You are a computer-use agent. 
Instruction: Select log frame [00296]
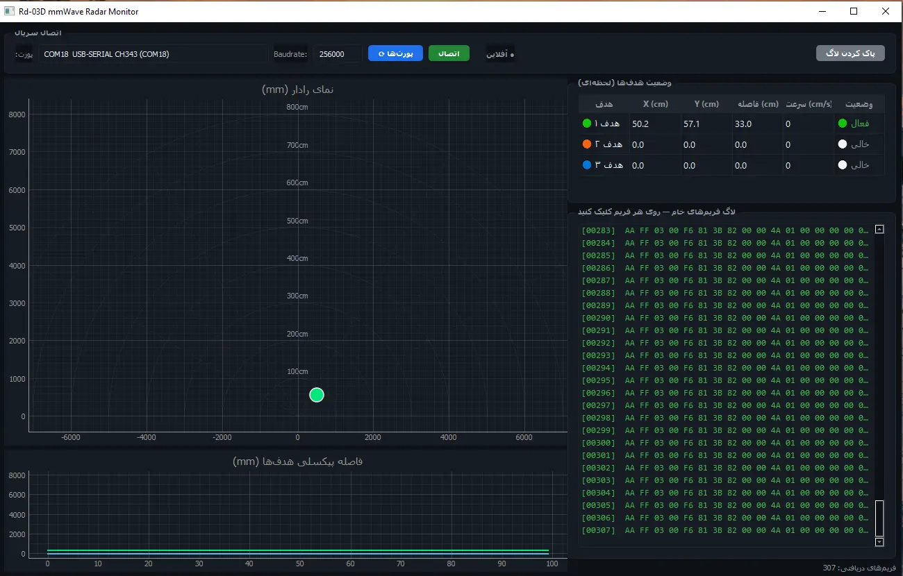[725, 393]
